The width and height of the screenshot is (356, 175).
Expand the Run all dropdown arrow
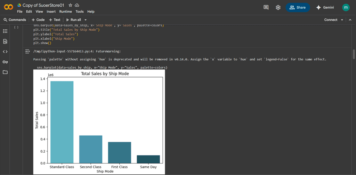(86, 20)
